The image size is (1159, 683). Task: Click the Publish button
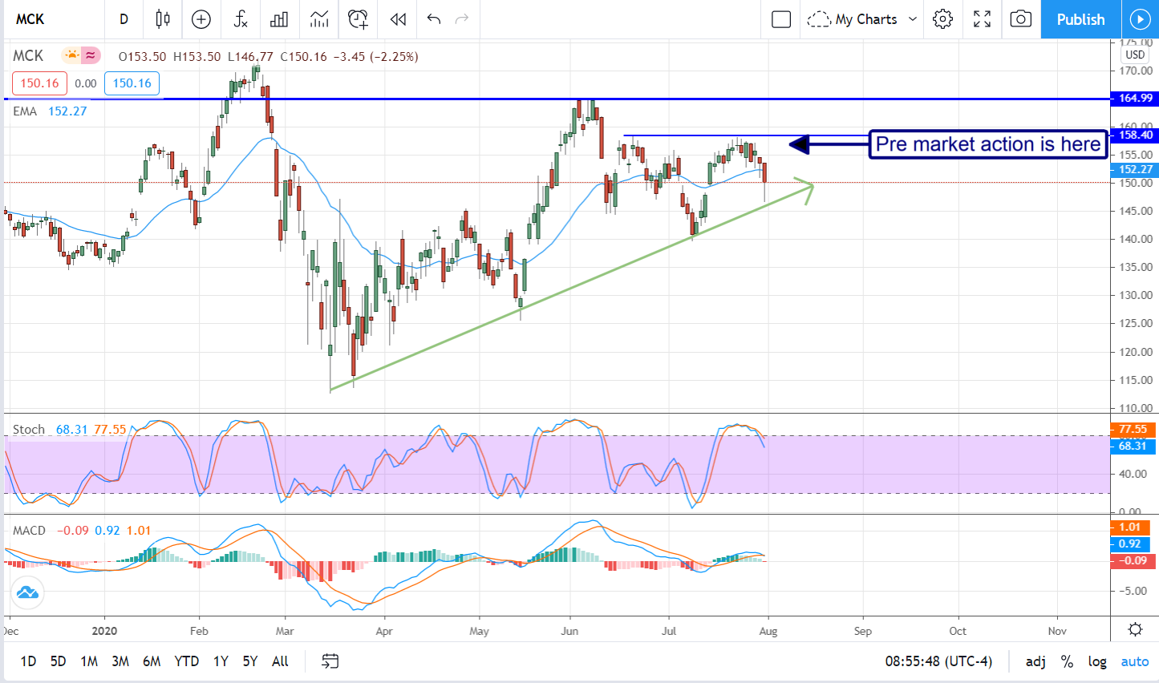(x=1080, y=19)
